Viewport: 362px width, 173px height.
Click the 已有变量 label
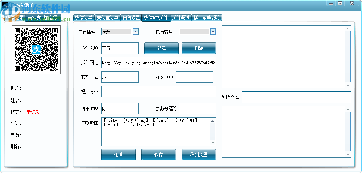(x=164, y=32)
